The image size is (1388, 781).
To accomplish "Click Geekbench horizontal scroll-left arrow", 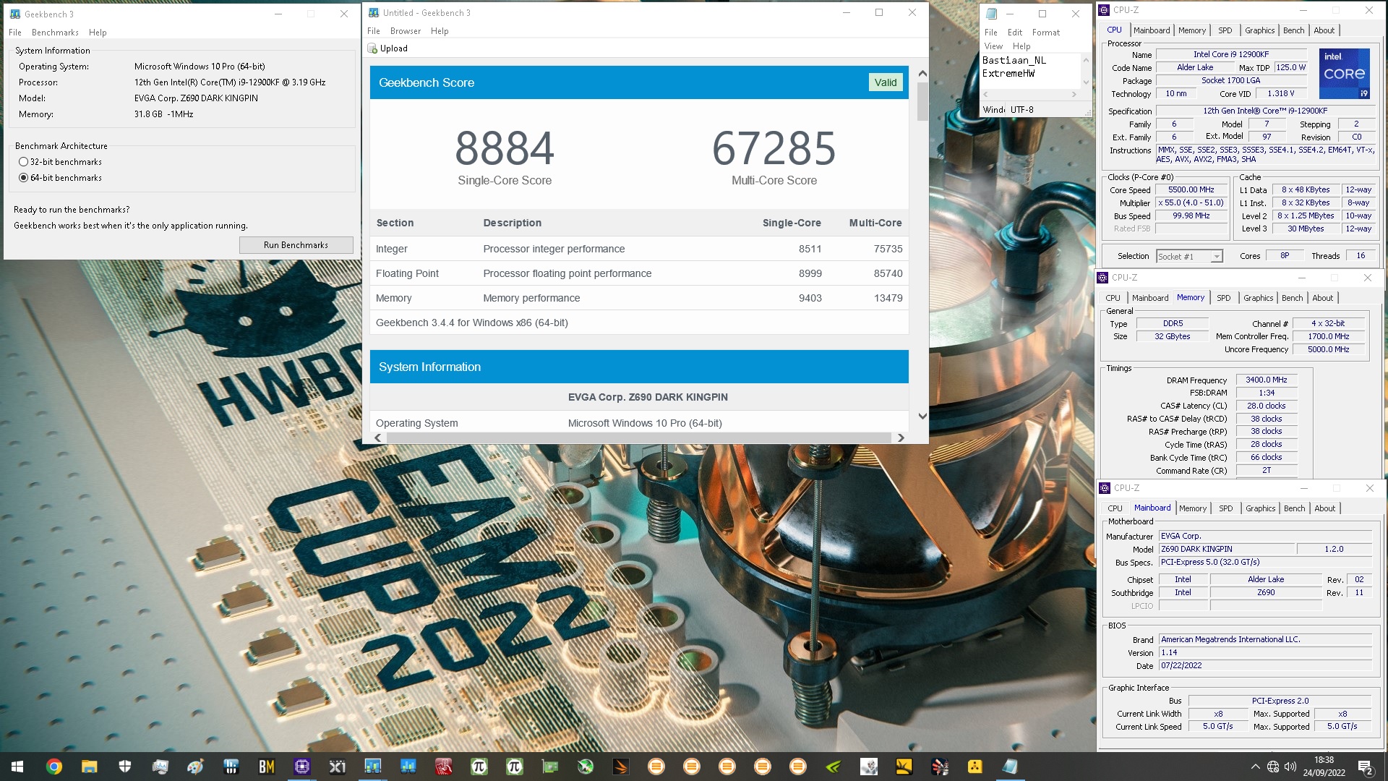I will coord(378,438).
